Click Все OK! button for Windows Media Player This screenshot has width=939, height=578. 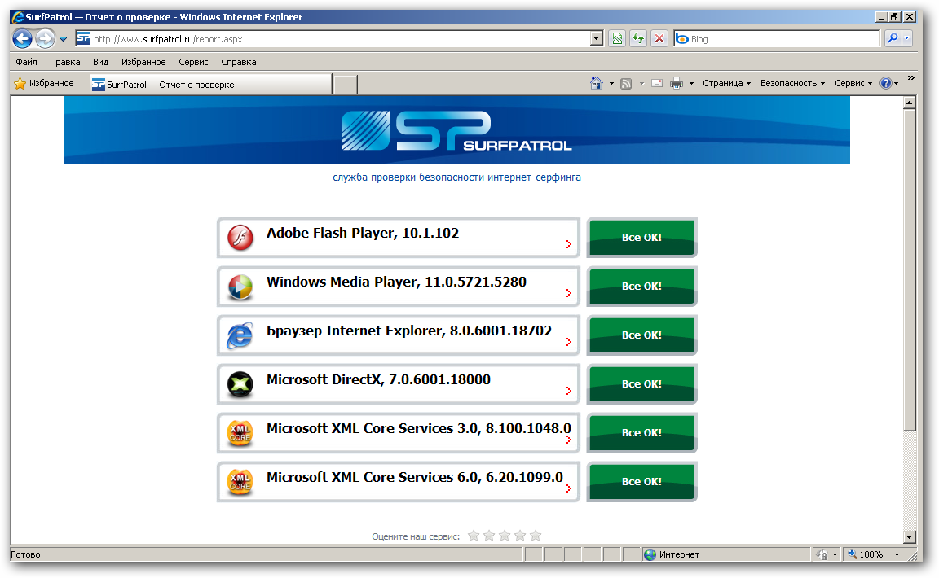[641, 287]
